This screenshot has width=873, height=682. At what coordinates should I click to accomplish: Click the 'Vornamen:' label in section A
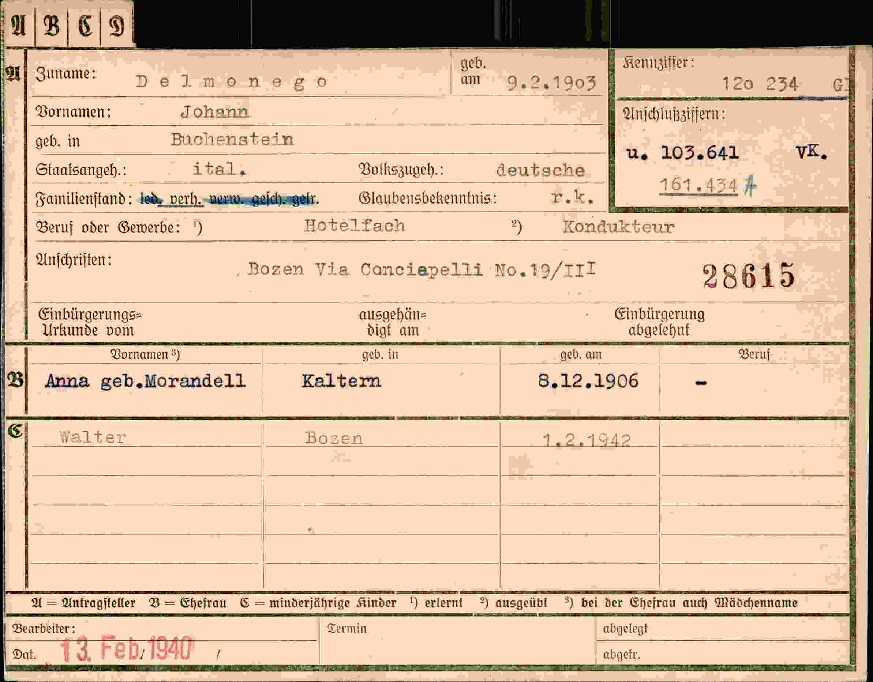click(x=74, y=111)
